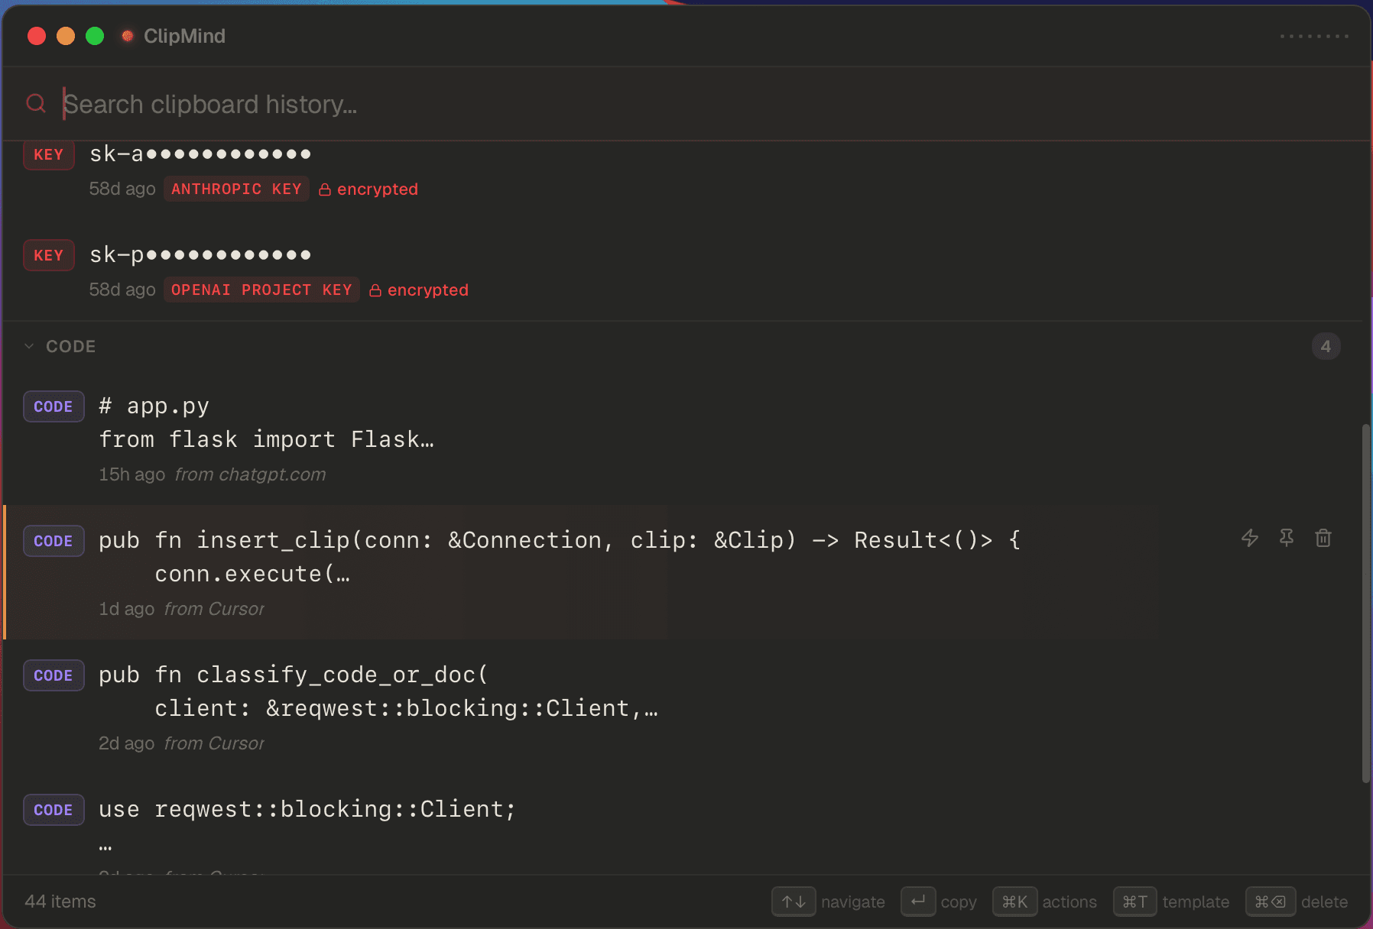Select 'pub fn insert_clip' clip text
Image resolution: width=1373 pixels, height=929 pixels.
(560, 540)
